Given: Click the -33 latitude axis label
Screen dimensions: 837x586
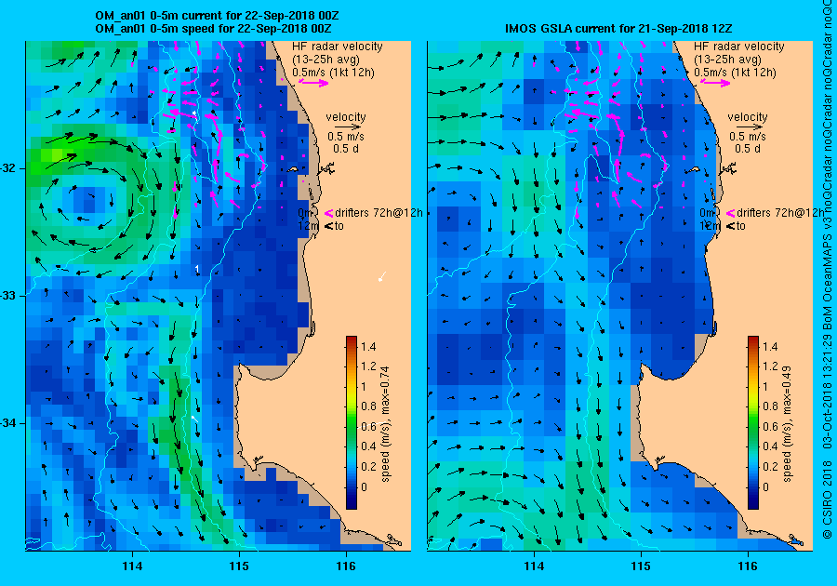Looking at the screenshot, I should [8, 296].
